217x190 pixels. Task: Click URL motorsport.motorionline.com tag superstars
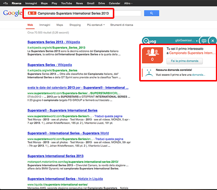73,162
